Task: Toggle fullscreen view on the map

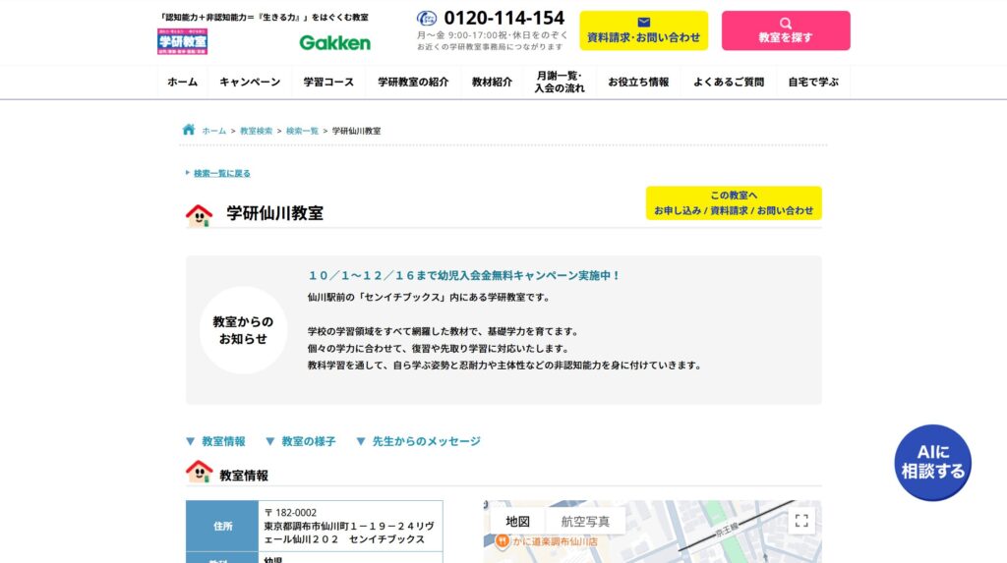Action: pos(801,521)
